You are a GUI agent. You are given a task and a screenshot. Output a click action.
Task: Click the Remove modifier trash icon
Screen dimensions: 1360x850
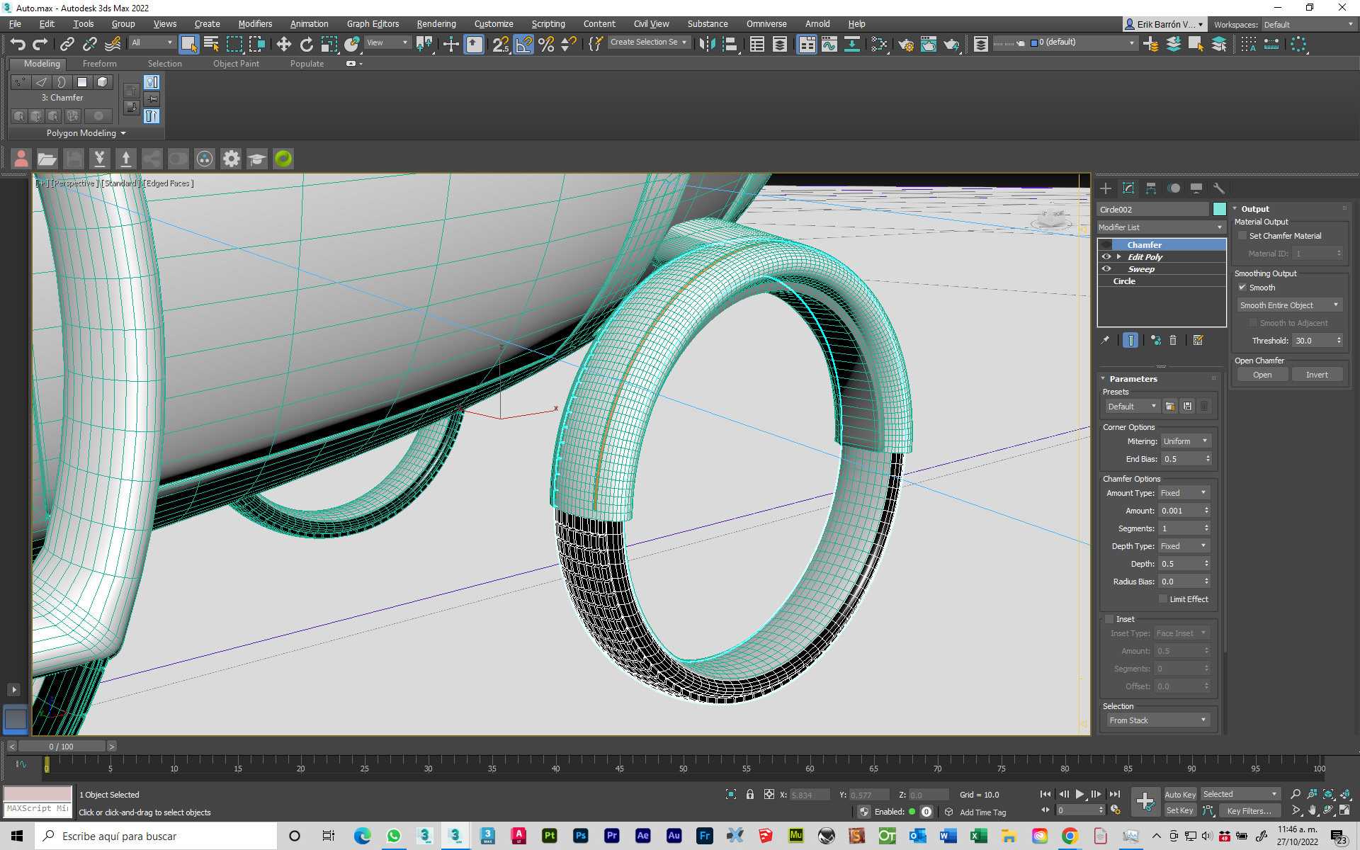[1173, 341]
